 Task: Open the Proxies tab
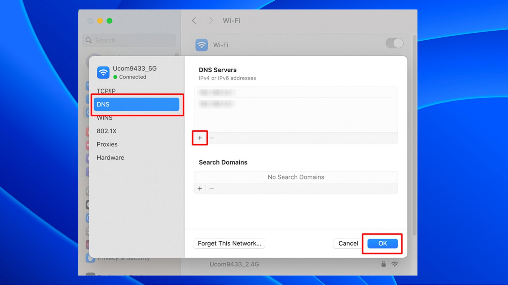pyautogui.click(x=107, y=144)
